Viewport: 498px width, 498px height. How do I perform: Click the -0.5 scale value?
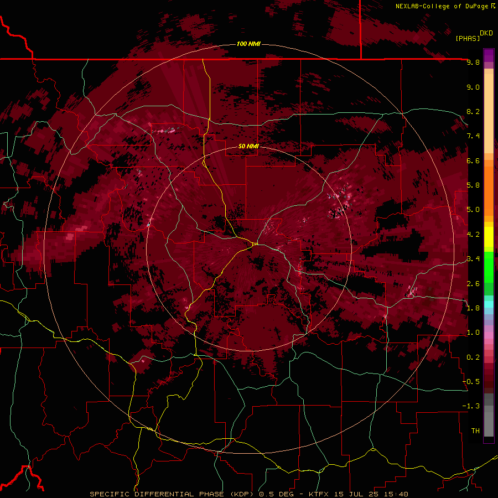[471, 382]
